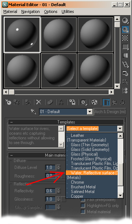Select Water, Reflective surface template

pos(92,173)
